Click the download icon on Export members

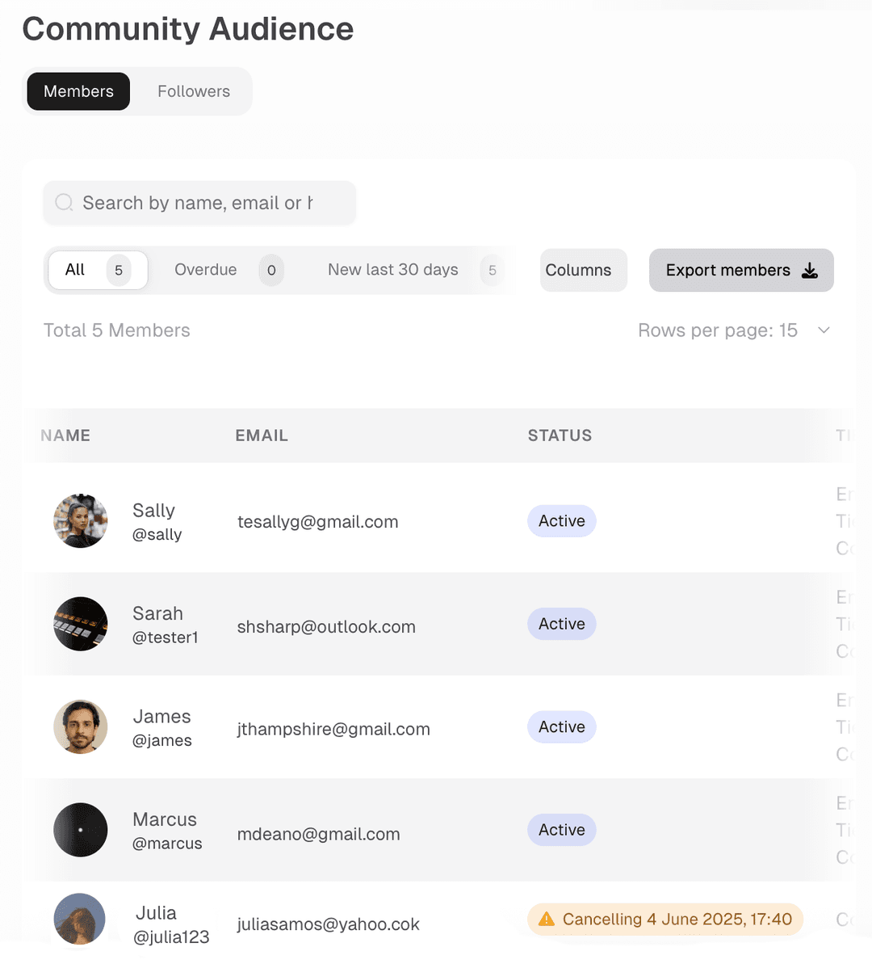pos(810,271)
